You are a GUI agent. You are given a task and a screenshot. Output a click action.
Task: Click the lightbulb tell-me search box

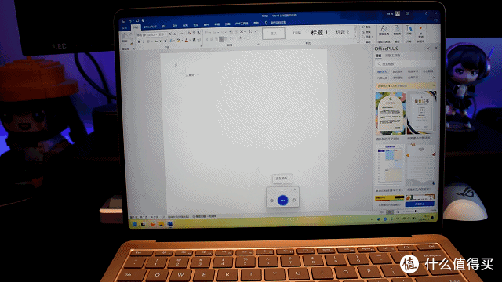pos(275,23)
